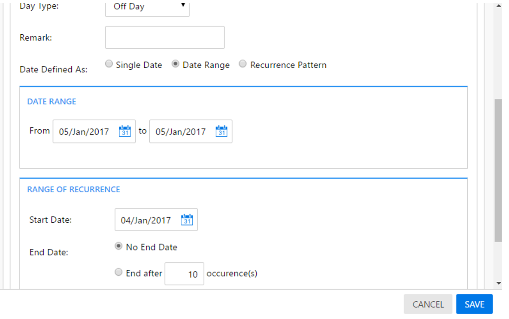Click the Remark text field
Screen dimensions: 509x319
pyautogui.click(x=165, y=38)
